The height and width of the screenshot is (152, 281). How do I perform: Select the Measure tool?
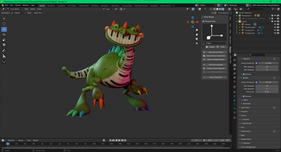tap(4, 56)
